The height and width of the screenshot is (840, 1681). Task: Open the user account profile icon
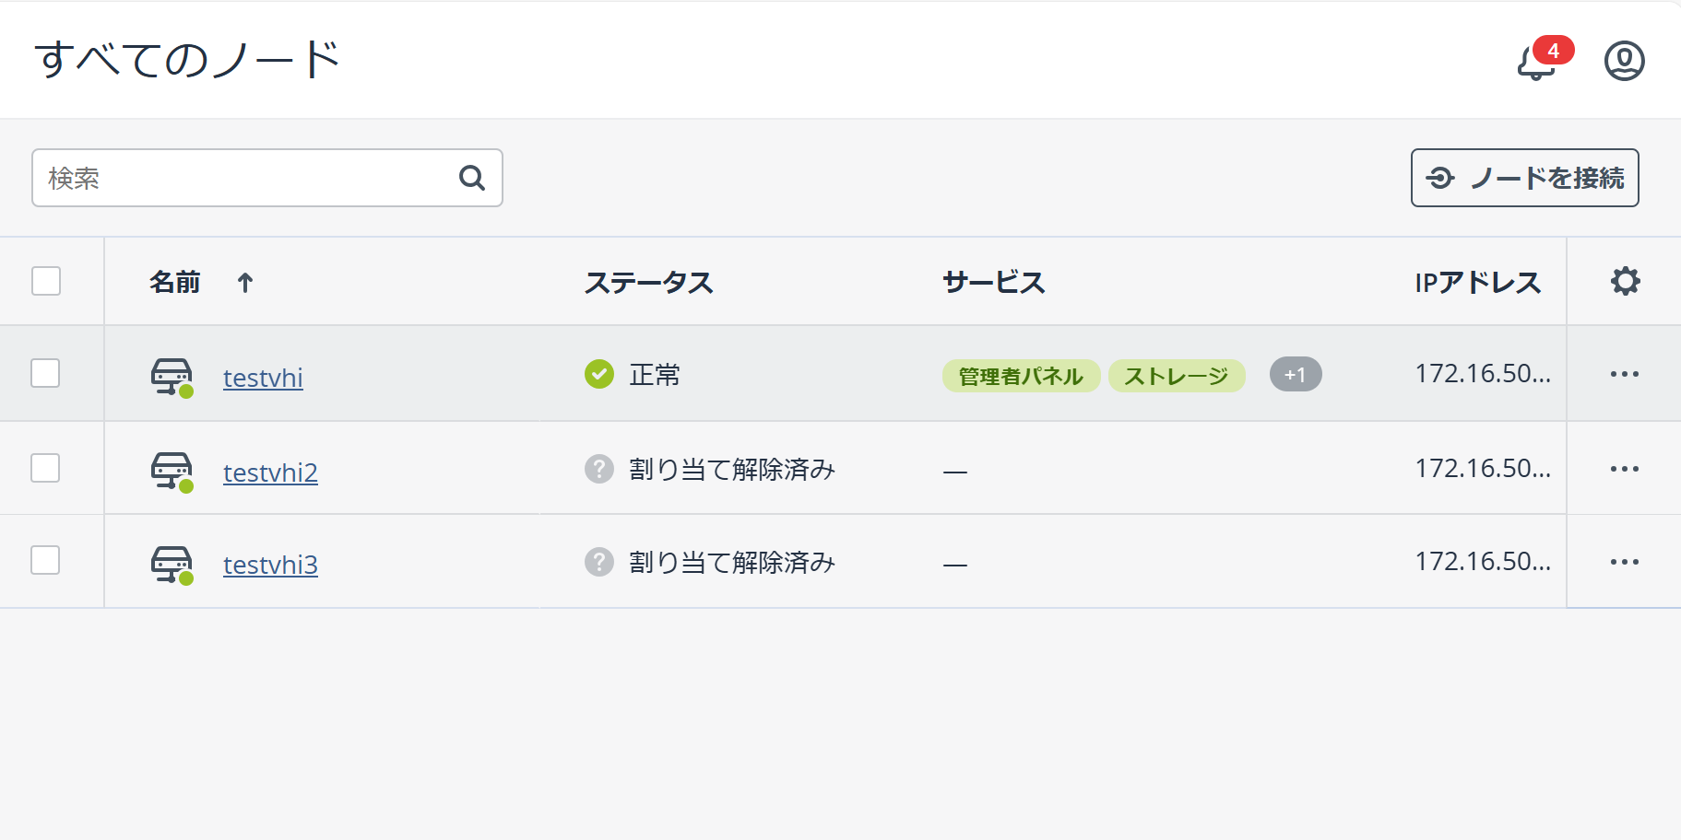1624,61
